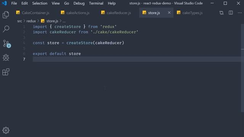The image size is (244, 137).
Task: Switch to the cakeActions.js tab
Action: pos(75,13)
